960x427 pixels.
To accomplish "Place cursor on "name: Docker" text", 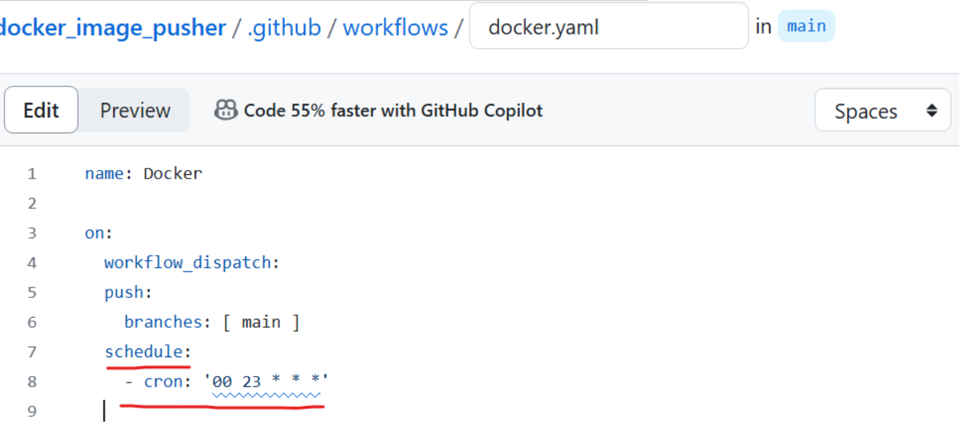I will pyautogui.click(x=144, y=174).
